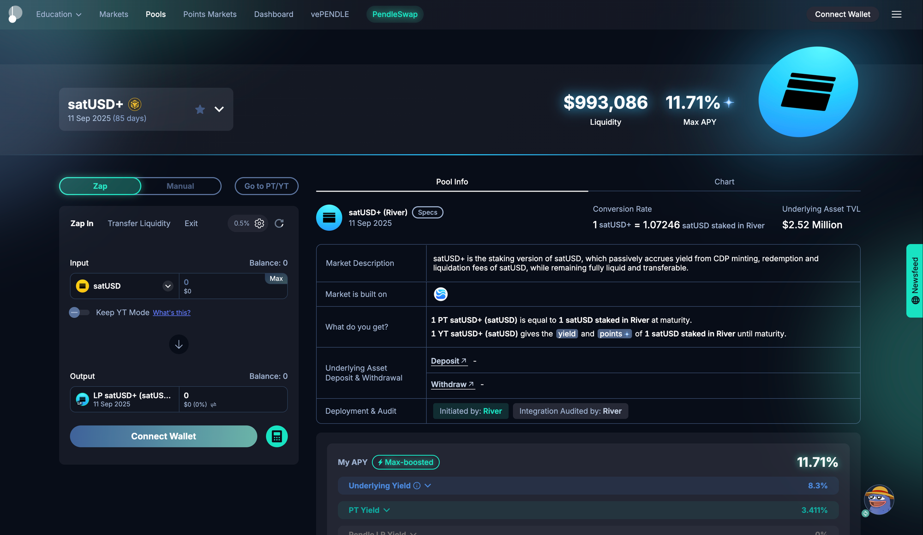Click the sparkle icon beside Max APY
The height and width of the screenshot is (535, 923).
click(729, 102)
